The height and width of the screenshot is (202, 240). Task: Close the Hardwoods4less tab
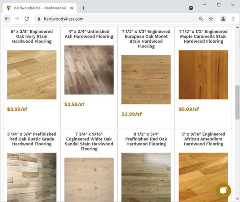pyautogui.click(x=72, y=8)
